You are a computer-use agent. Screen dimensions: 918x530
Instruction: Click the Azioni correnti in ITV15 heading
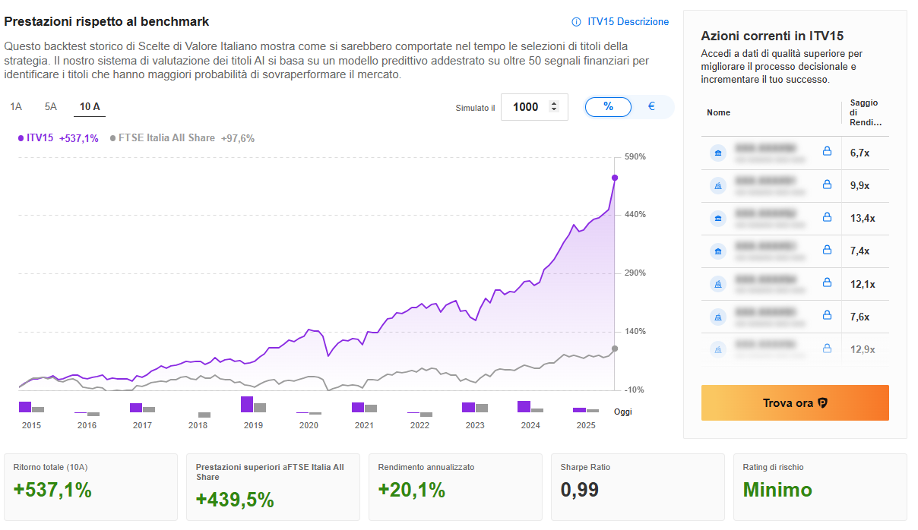(x=772, y=36)
